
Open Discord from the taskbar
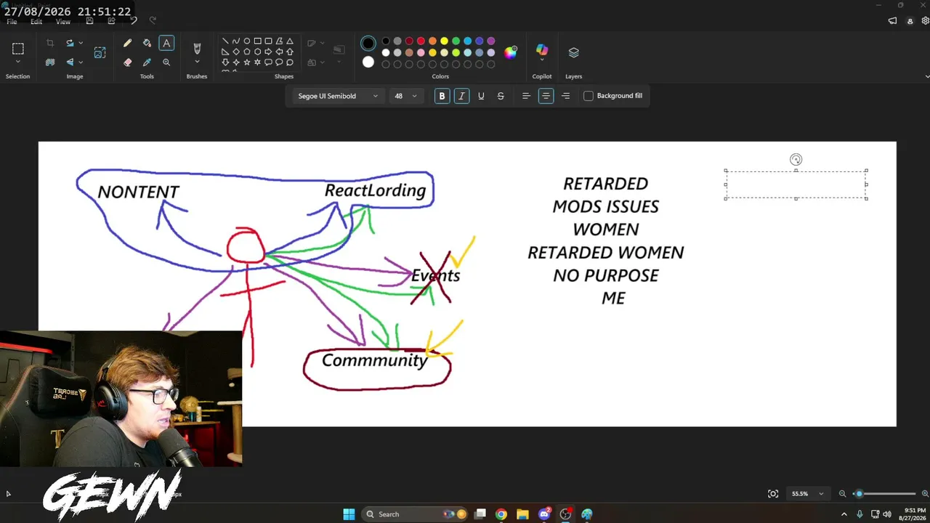544,514
